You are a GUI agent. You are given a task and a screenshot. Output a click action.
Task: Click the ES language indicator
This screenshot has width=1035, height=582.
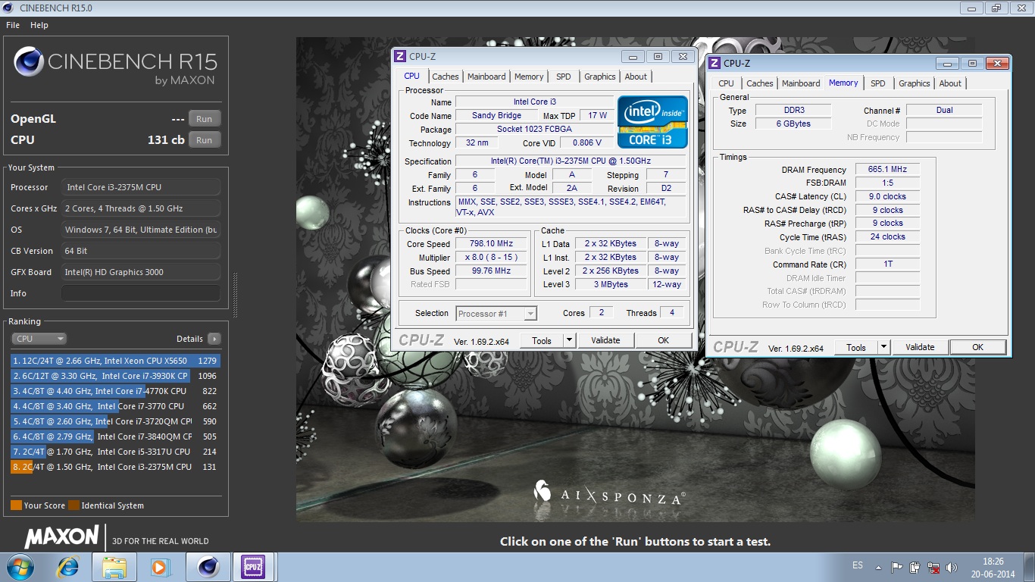coord(858,565)
